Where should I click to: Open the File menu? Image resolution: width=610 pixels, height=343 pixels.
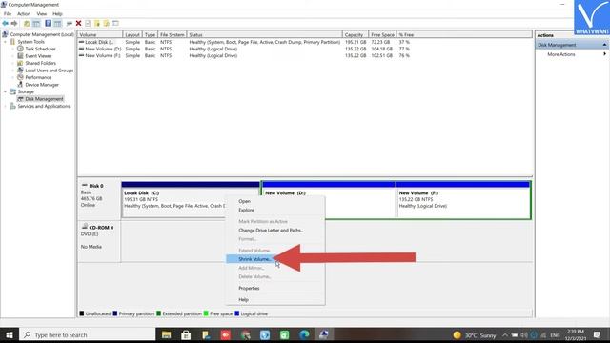8,13
